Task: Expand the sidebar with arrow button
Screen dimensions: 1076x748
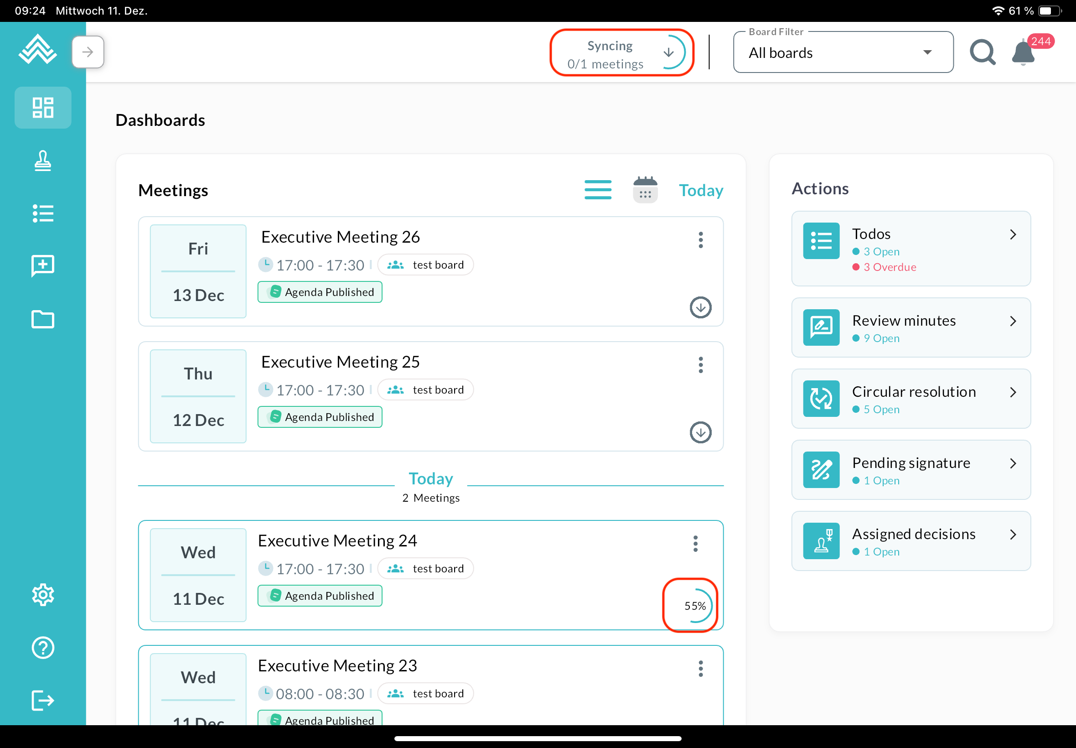Action: coord(88,52)
